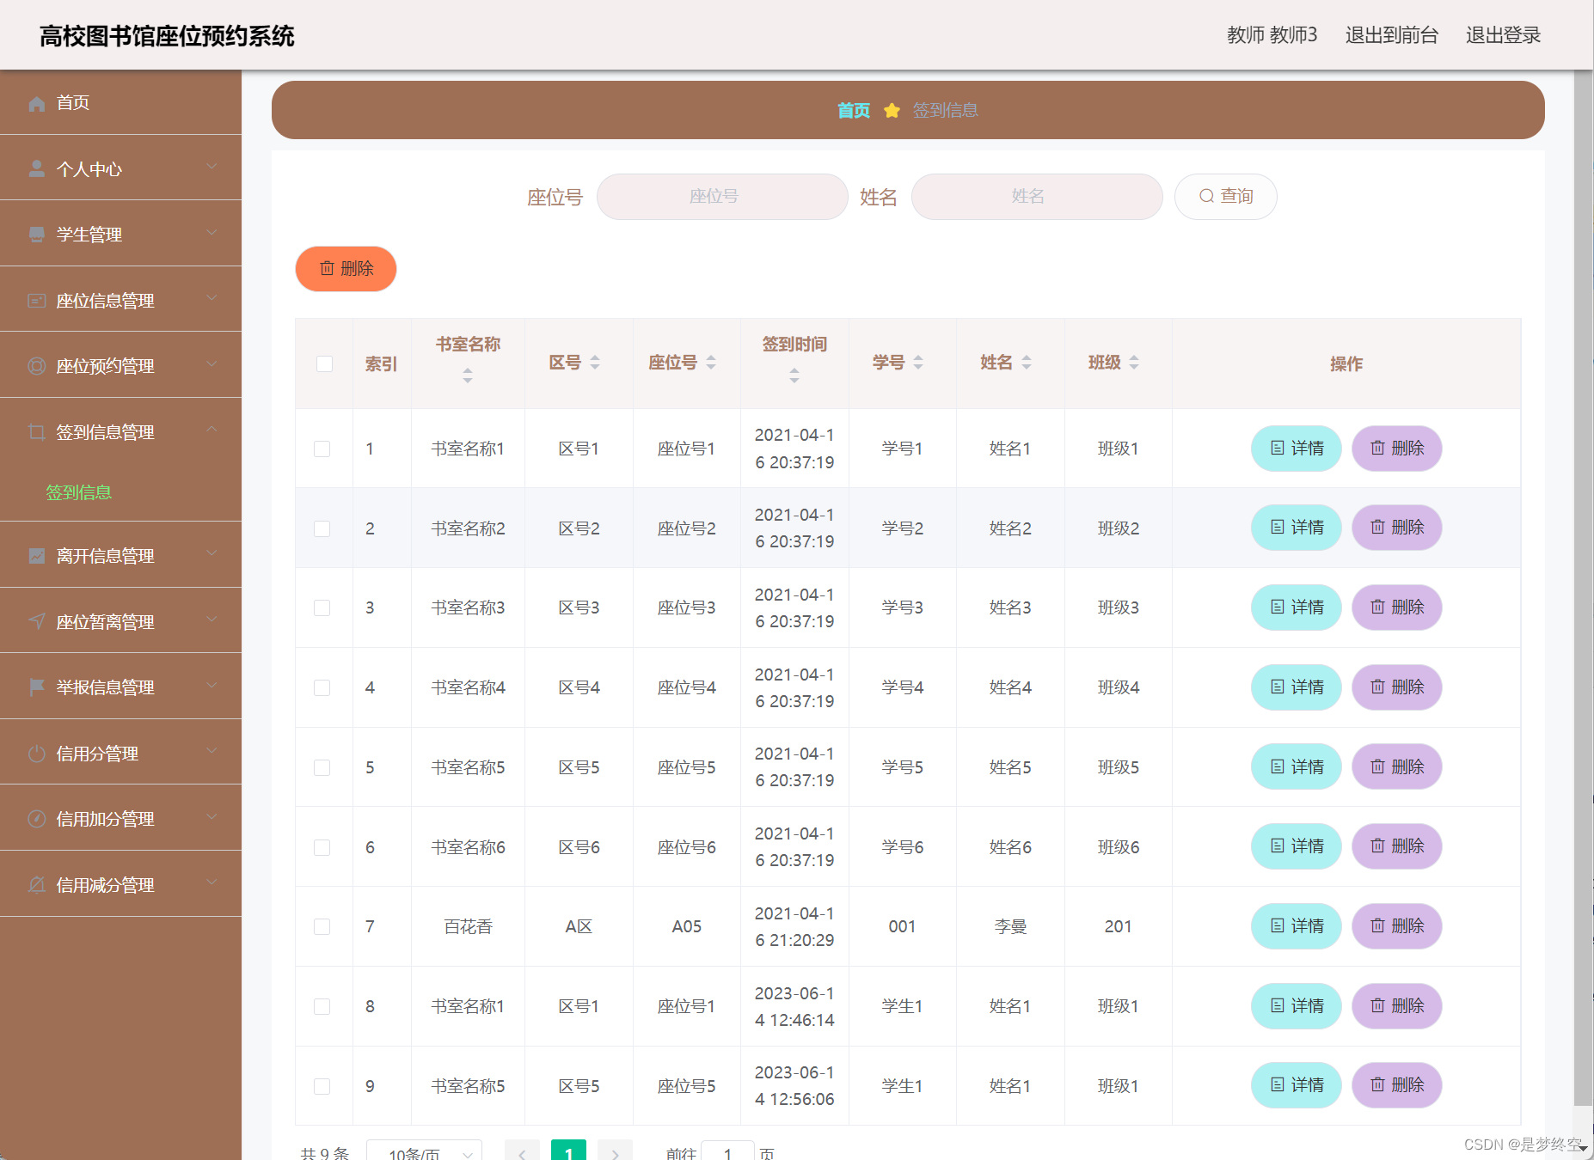Select the flag icon for 举报信息管理

pos(36,686)
